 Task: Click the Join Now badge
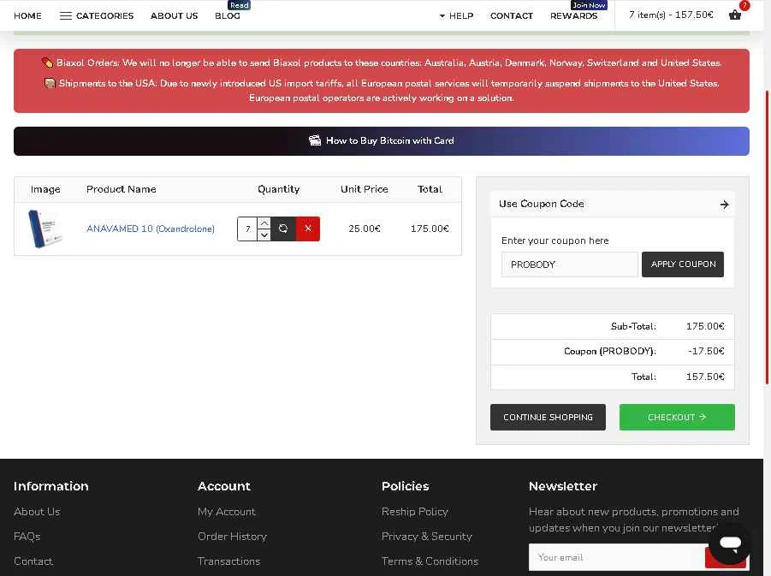(589, 5)
